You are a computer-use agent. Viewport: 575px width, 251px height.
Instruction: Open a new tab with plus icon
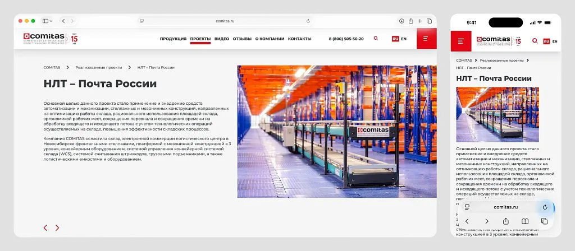point(420,21)
